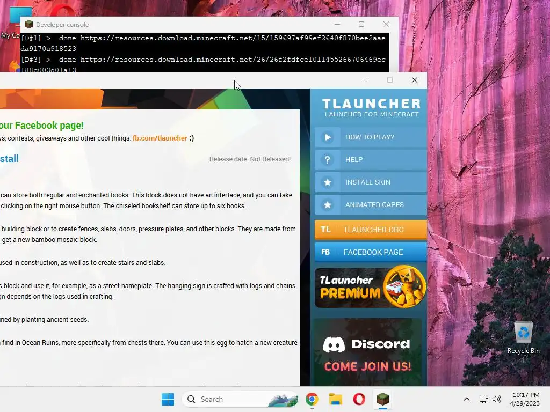Click the 'planting ancient seeds' line
The height and width of the screenshot is (412, 550).
point(44,320)
